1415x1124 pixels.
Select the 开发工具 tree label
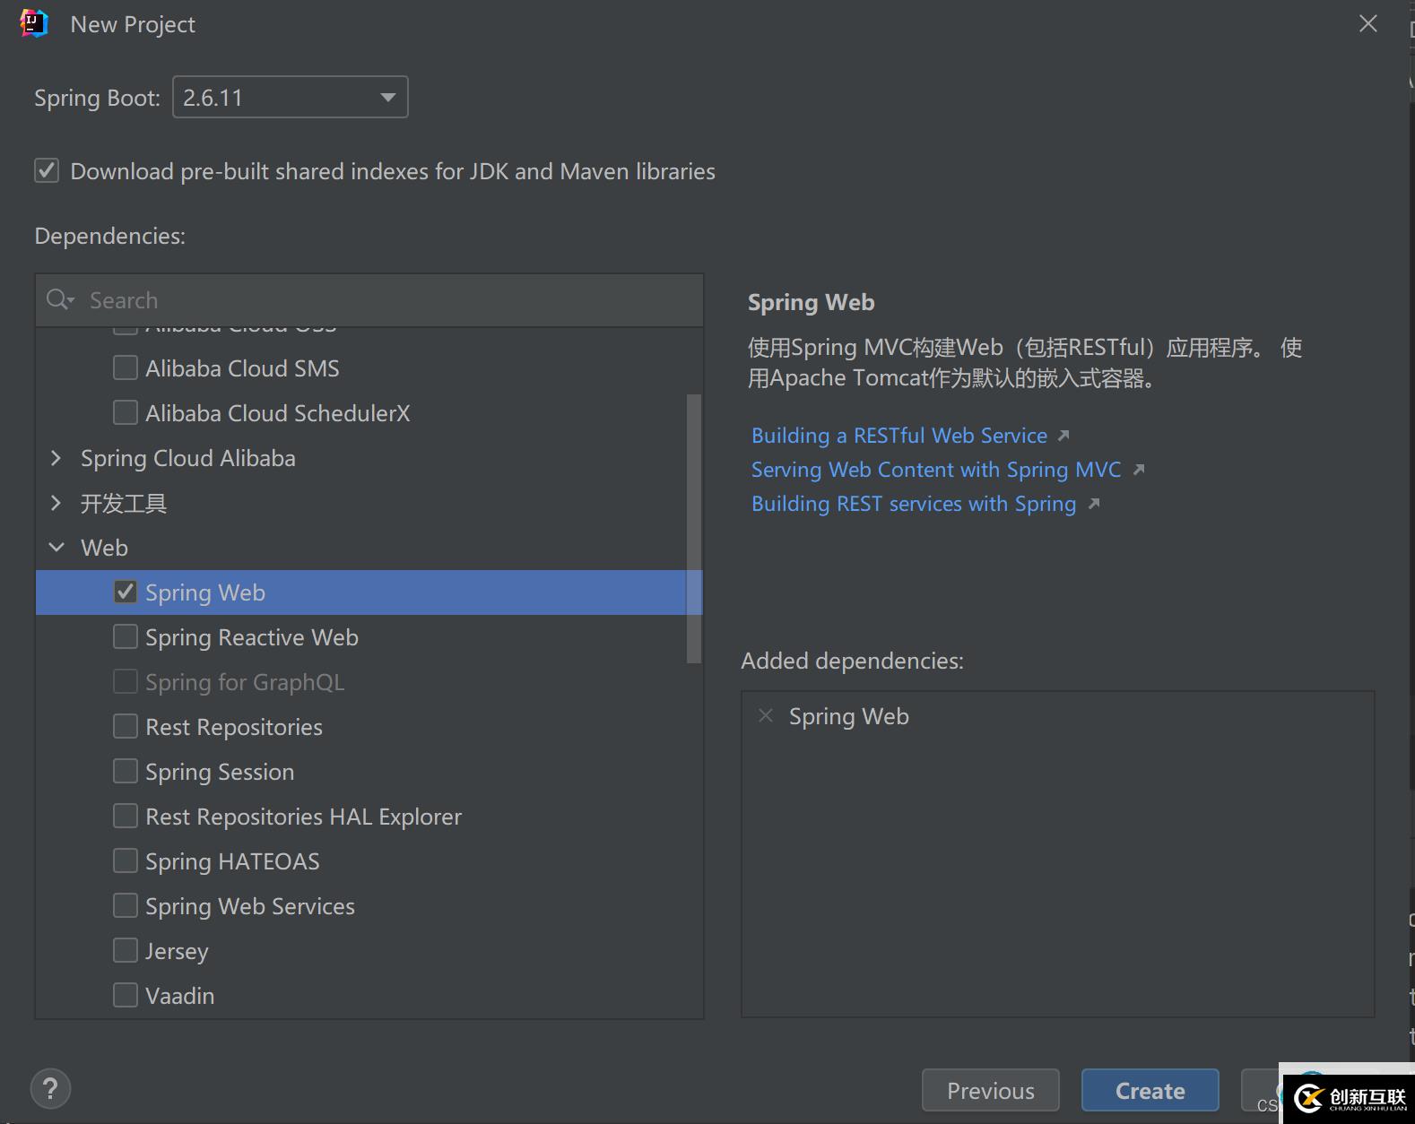[124, 503]
